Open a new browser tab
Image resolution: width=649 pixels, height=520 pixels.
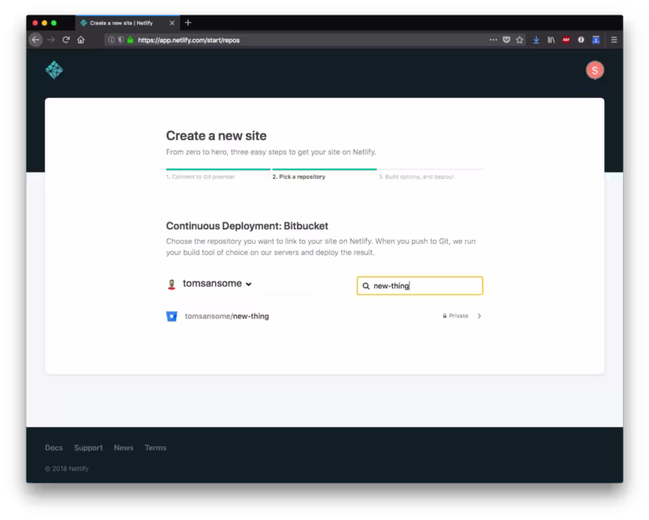(188, 23)
